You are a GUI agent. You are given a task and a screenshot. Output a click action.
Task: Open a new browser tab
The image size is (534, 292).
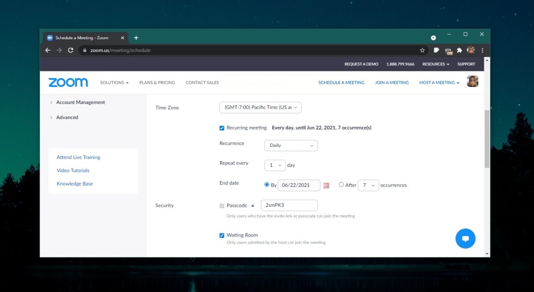[136, 38]
